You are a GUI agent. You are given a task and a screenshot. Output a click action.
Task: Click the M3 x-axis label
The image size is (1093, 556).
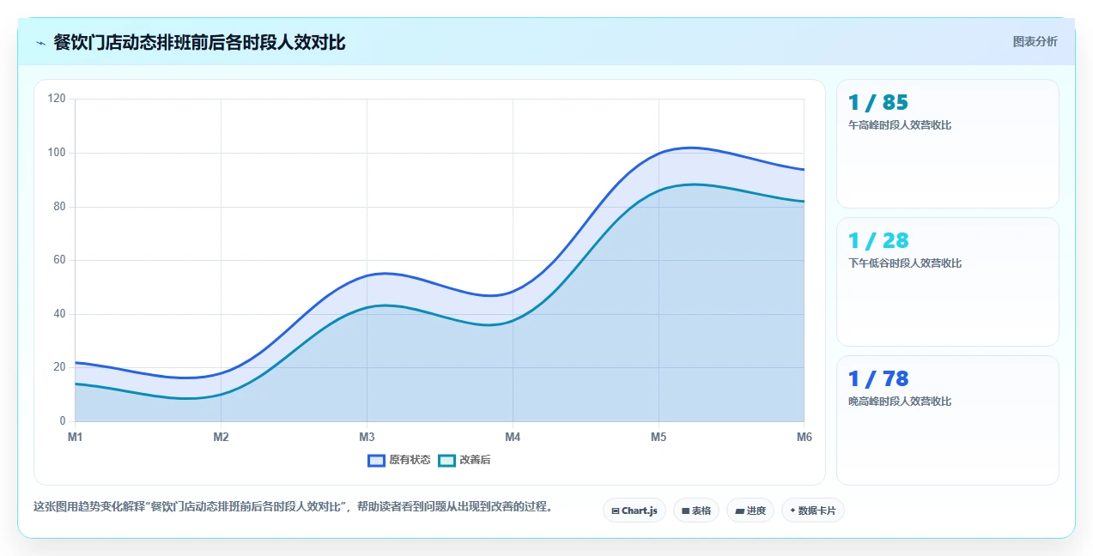pyautogui.click(x=367, y=437)
